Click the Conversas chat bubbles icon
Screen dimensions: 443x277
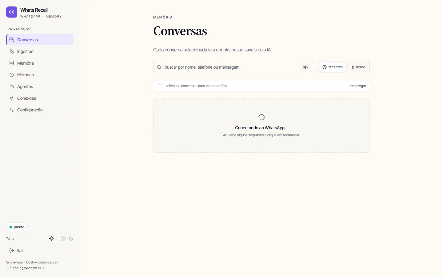click(12, 40)
